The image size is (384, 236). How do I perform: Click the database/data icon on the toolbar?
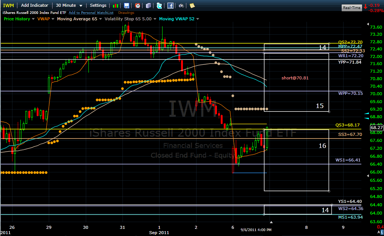148,6
